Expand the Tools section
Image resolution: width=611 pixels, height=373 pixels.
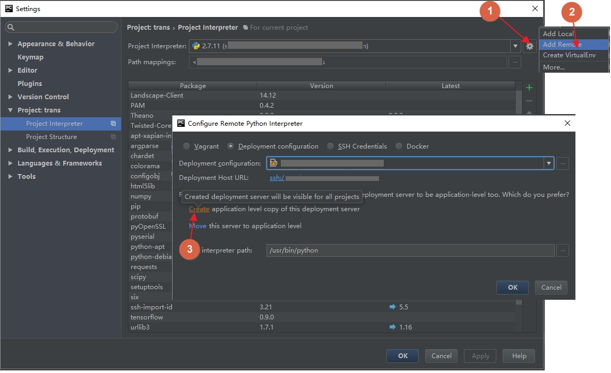(x=10, y=176)
